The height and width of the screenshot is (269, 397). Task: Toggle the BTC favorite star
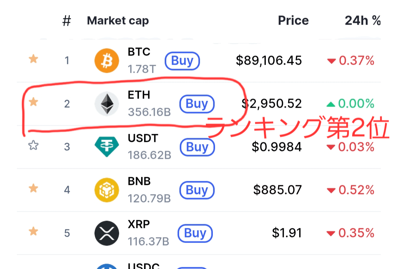(33, 59)
